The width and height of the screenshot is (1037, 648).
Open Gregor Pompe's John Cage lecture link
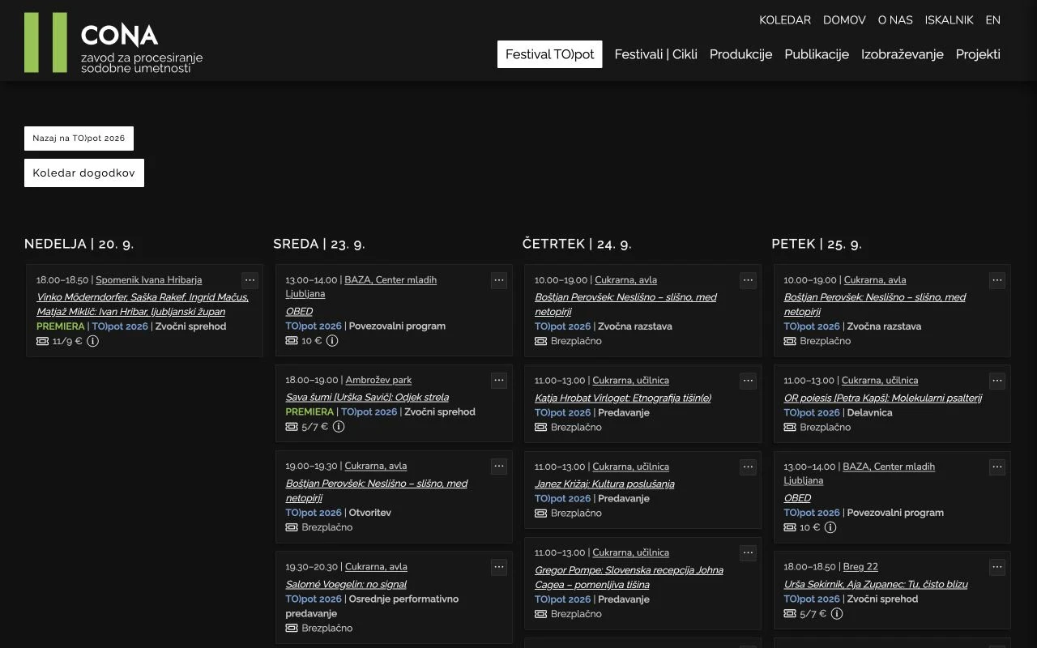point(629,577)
